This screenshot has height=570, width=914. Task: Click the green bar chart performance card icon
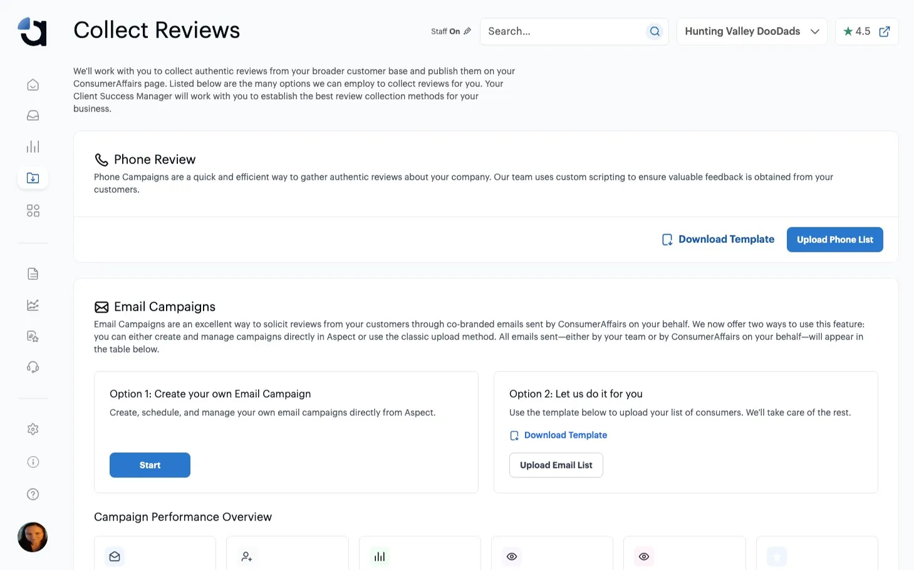380,556
